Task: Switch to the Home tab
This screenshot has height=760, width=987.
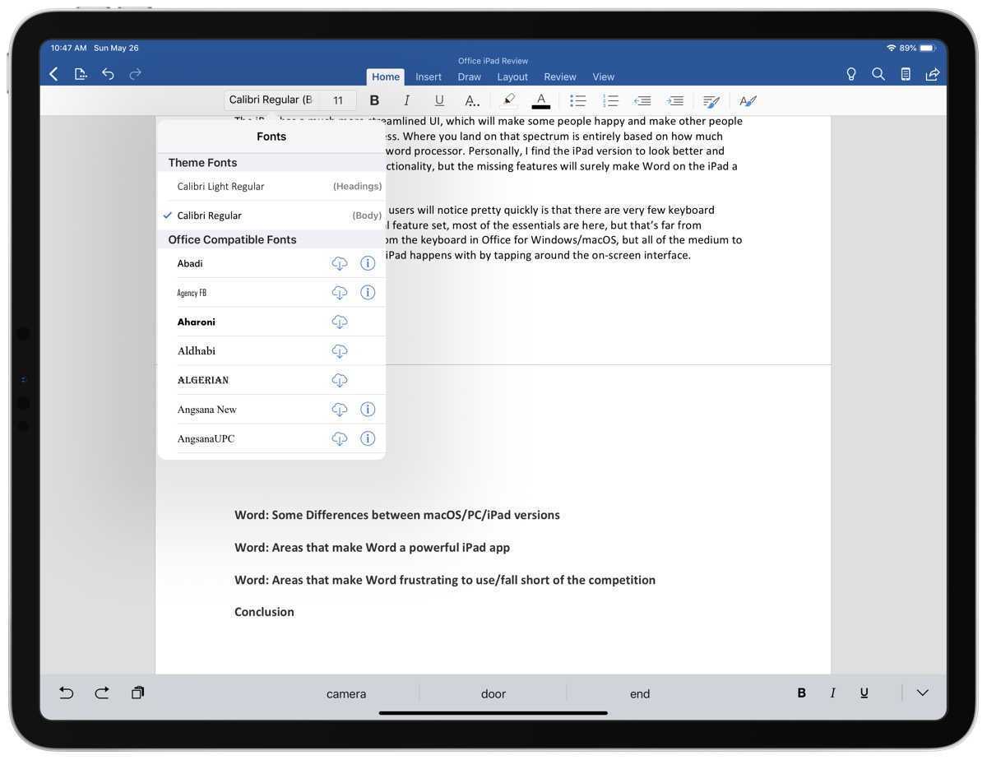Action: pyautogui.click(x=386, y=76)
